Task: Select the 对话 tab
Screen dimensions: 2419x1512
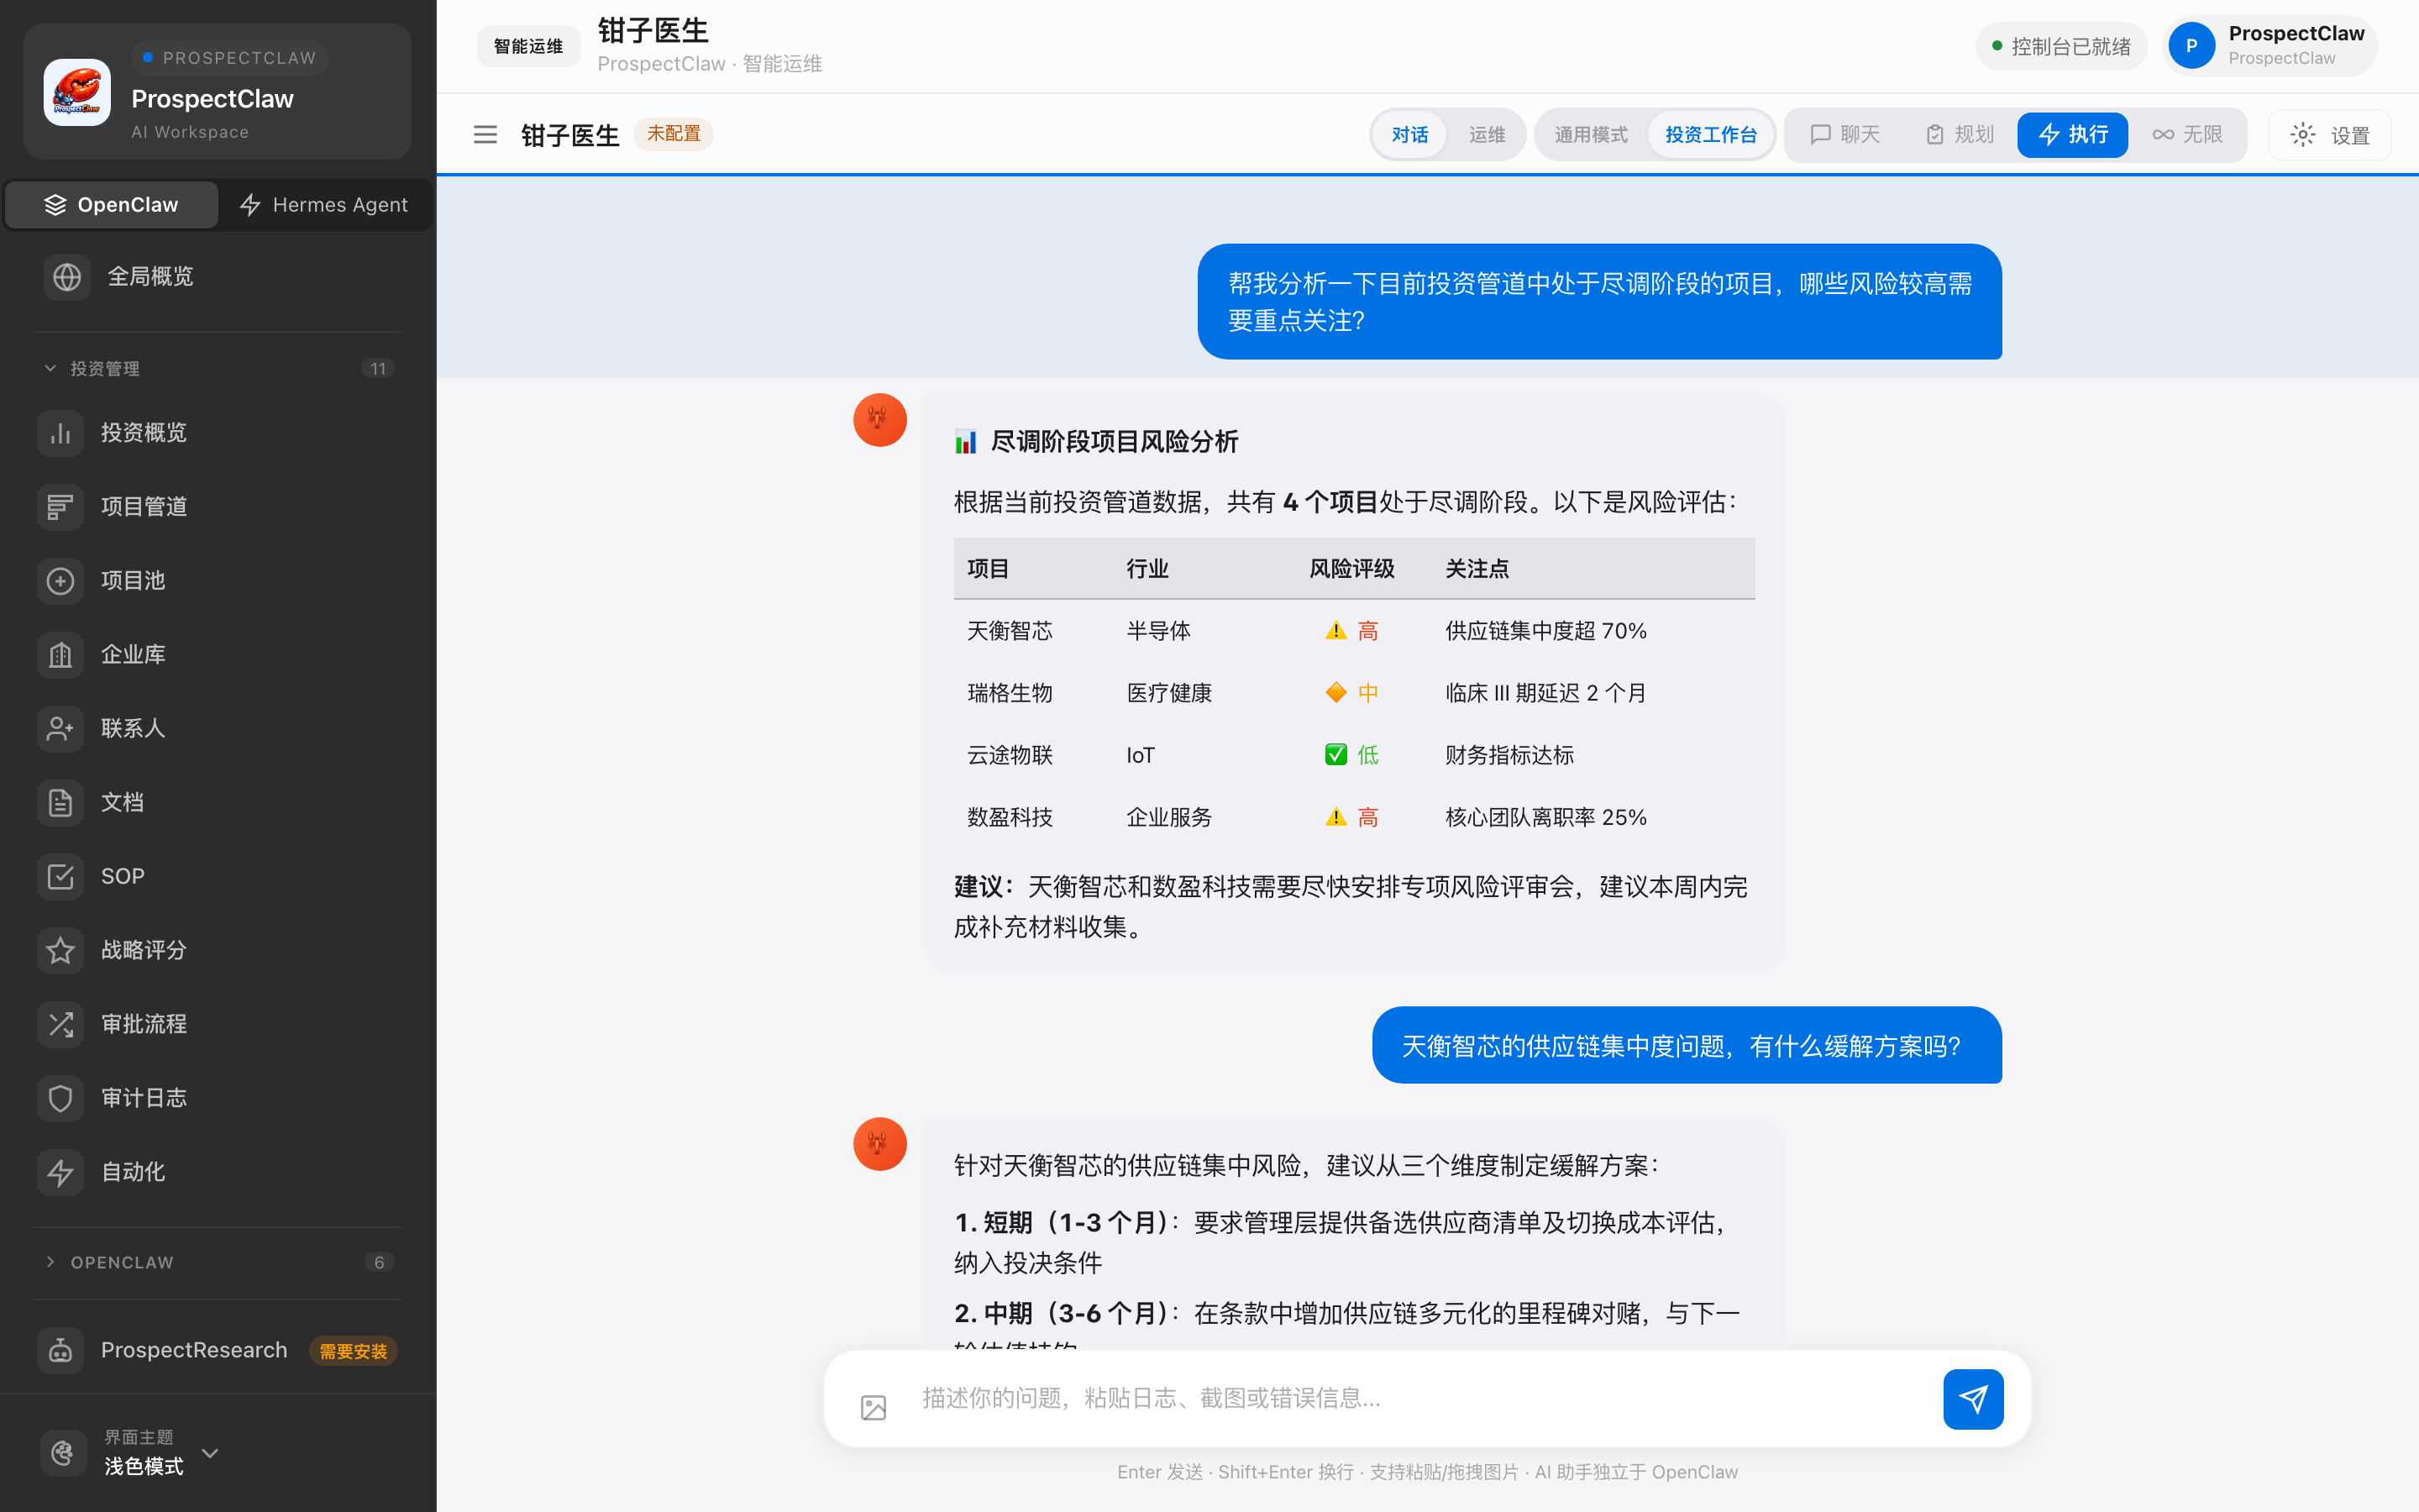Action: click(x=1410, y=134)
